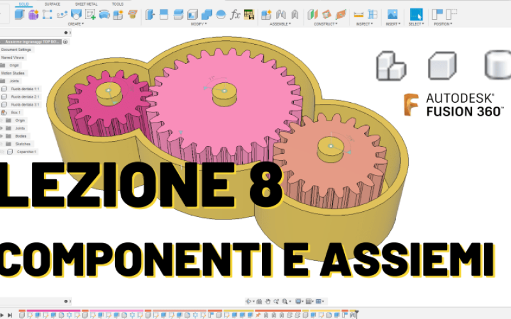Image resolution: width=511 pixels, height=319 pixels.
Task: Click the timeline end marker
Action: [356, 314]
